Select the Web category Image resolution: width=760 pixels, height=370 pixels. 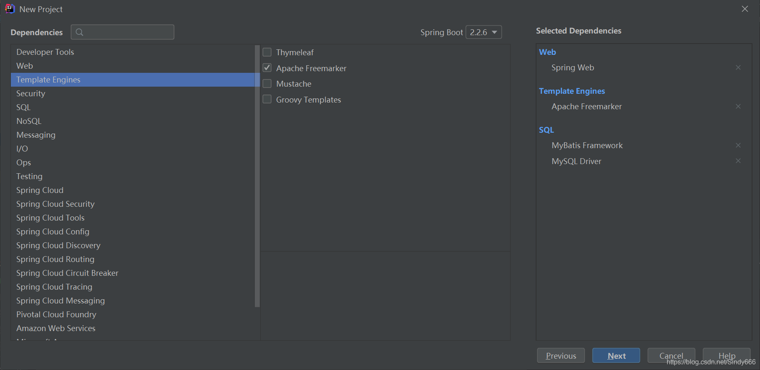133,66
